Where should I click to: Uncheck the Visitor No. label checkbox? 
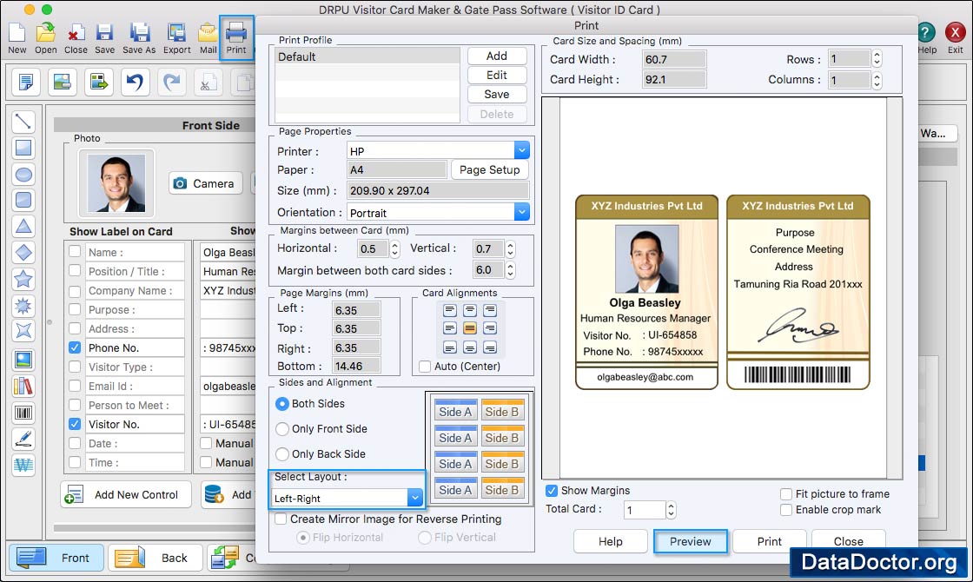(75, 424)
